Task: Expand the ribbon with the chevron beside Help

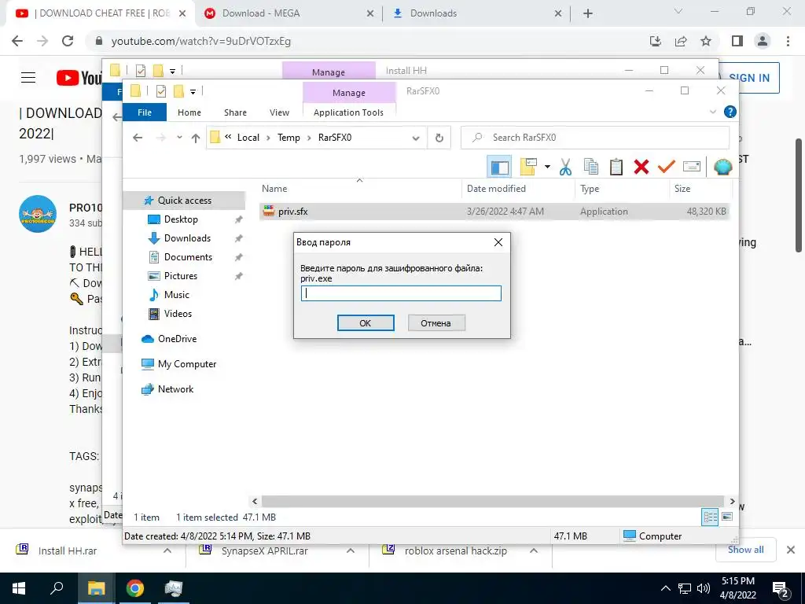Action: point(712,112)
